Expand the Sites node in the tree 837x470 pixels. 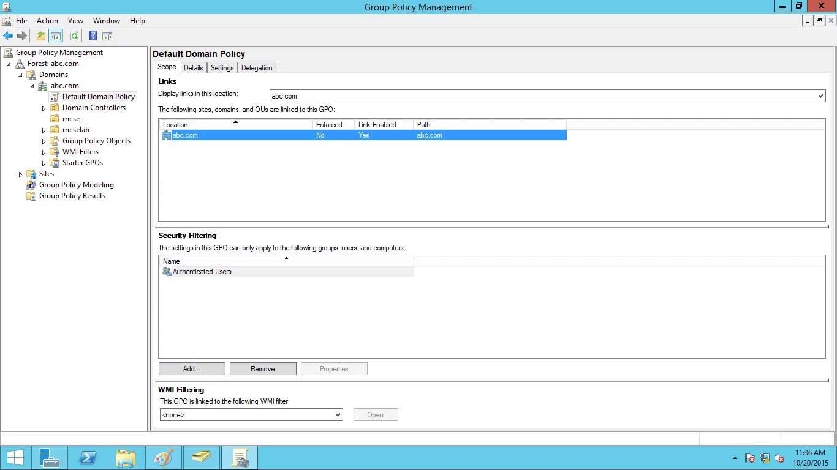tap(20, 174)
